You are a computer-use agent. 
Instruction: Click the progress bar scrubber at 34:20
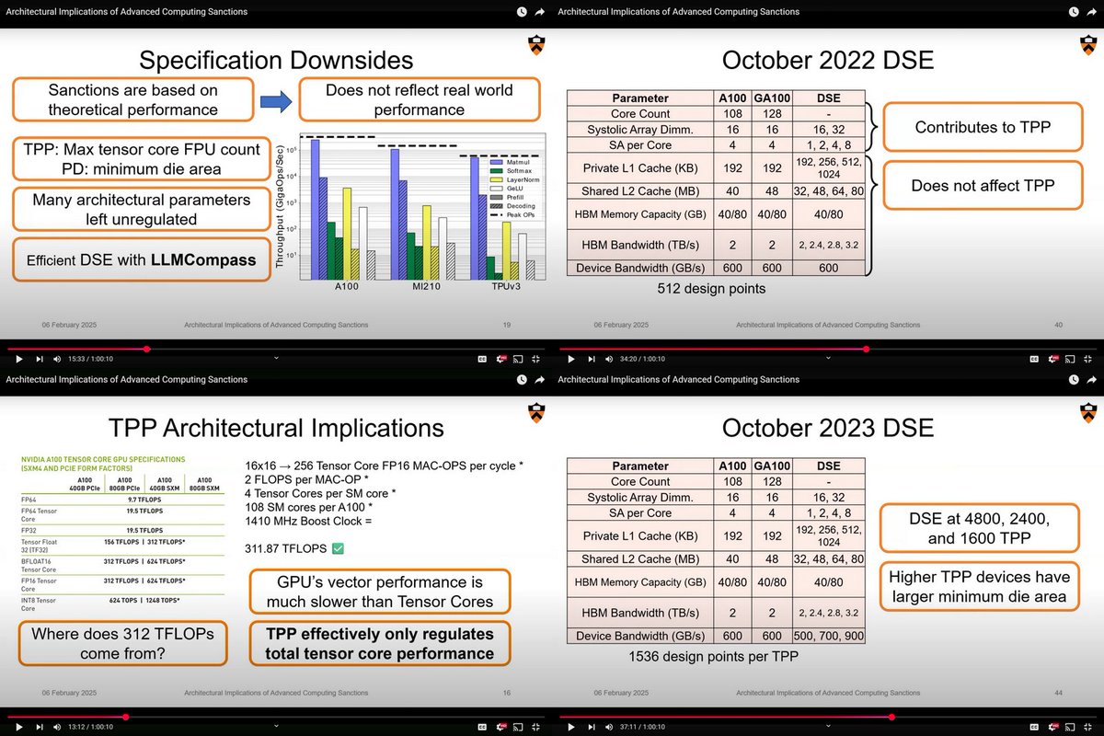coord(868,349)
